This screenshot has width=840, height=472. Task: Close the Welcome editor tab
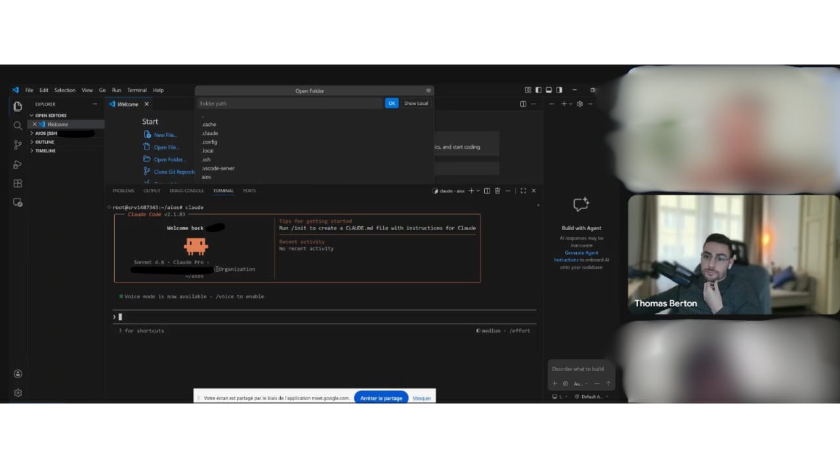146,104
